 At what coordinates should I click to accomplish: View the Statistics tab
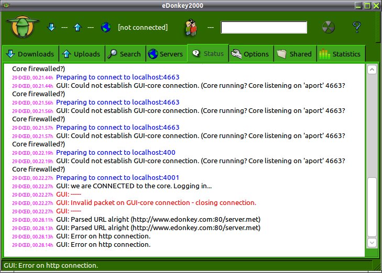coord(341,54)
